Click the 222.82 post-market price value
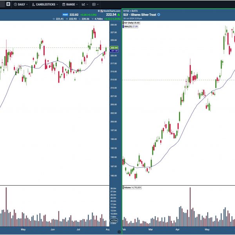The width and height of the screenshot is (235, 235). click(x=74, y=15)
